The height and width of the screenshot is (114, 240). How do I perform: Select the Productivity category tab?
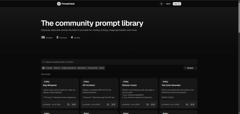(x=93, y=68)
